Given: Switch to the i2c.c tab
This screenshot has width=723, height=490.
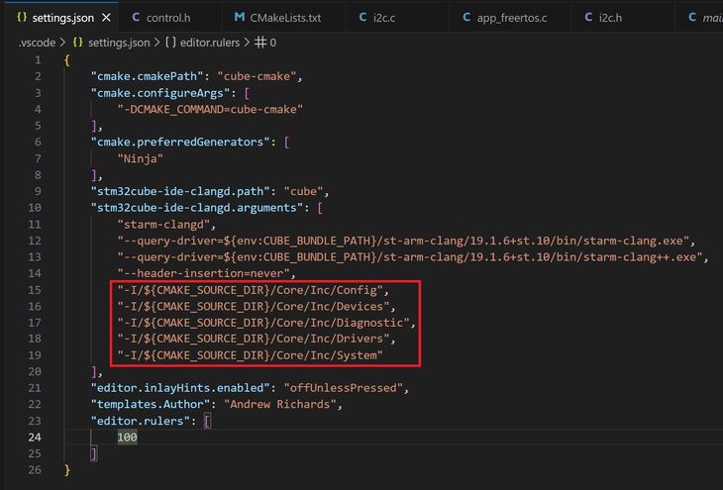Looking at the screenshot, I should point(383,18).
